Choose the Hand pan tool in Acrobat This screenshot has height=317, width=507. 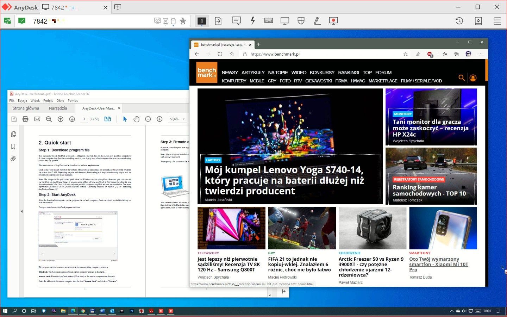137,119
